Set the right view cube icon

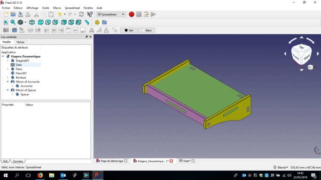click(x=55, y=22)
